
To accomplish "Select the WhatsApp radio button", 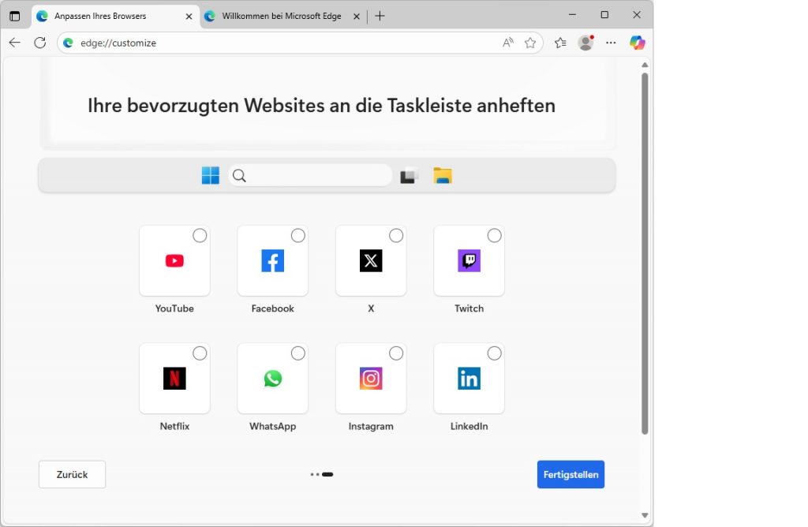I will coord(298,353).
